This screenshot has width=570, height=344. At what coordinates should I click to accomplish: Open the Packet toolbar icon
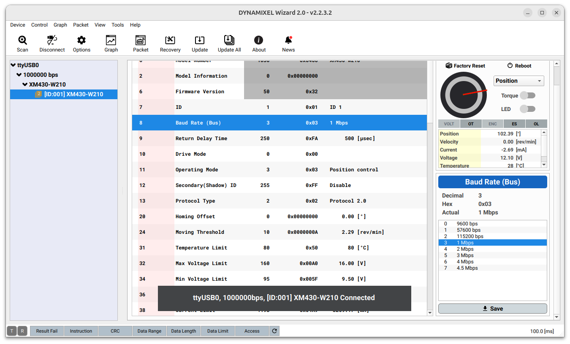click(x=141, y=41)
